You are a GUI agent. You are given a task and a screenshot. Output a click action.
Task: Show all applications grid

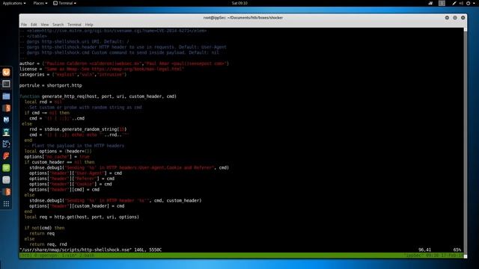pos(6,204)
